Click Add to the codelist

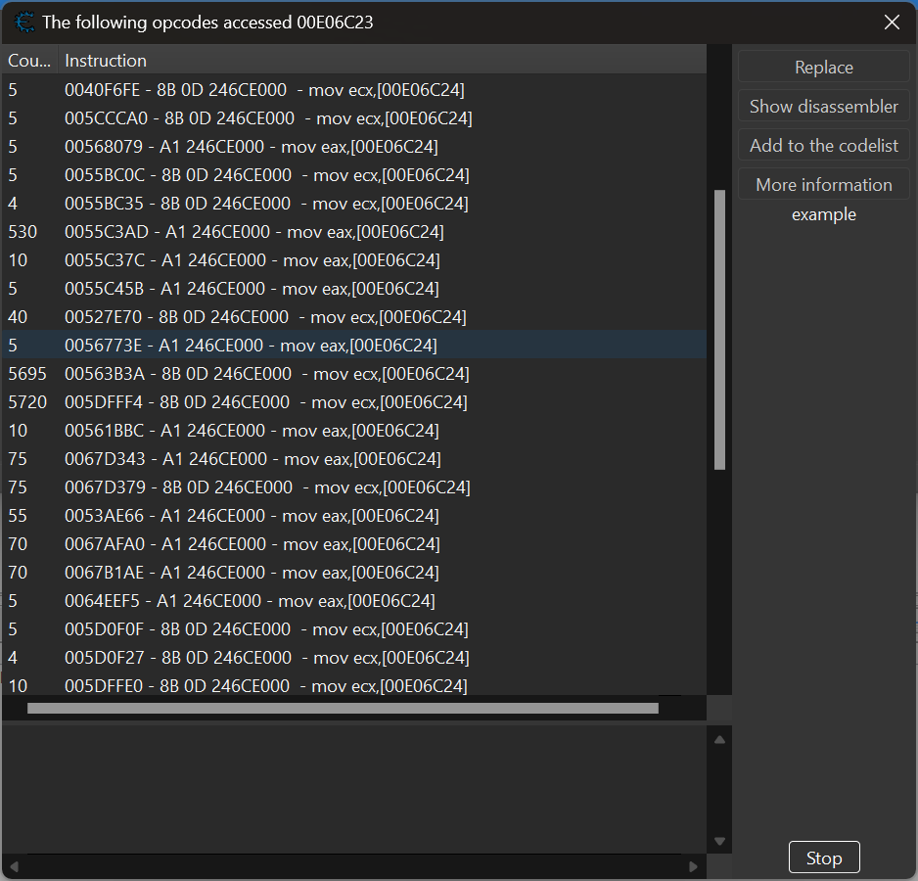pyautogui.click(x=823, y=145)
